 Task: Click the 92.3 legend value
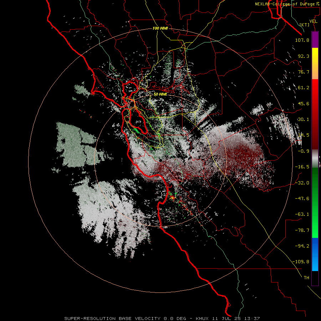tap(304, 56)
